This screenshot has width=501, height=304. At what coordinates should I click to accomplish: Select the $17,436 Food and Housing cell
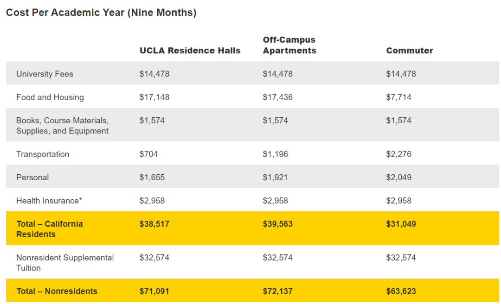point(278,97)
